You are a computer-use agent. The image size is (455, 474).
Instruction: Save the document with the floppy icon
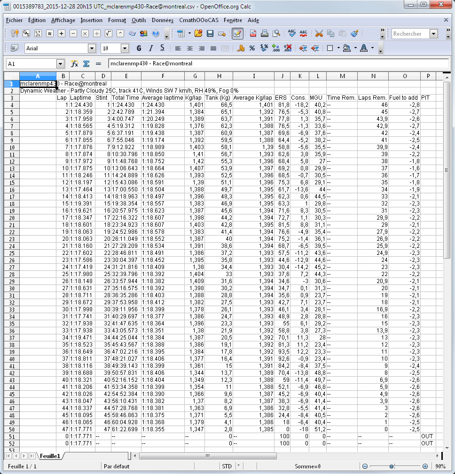[x=210, y=33]
